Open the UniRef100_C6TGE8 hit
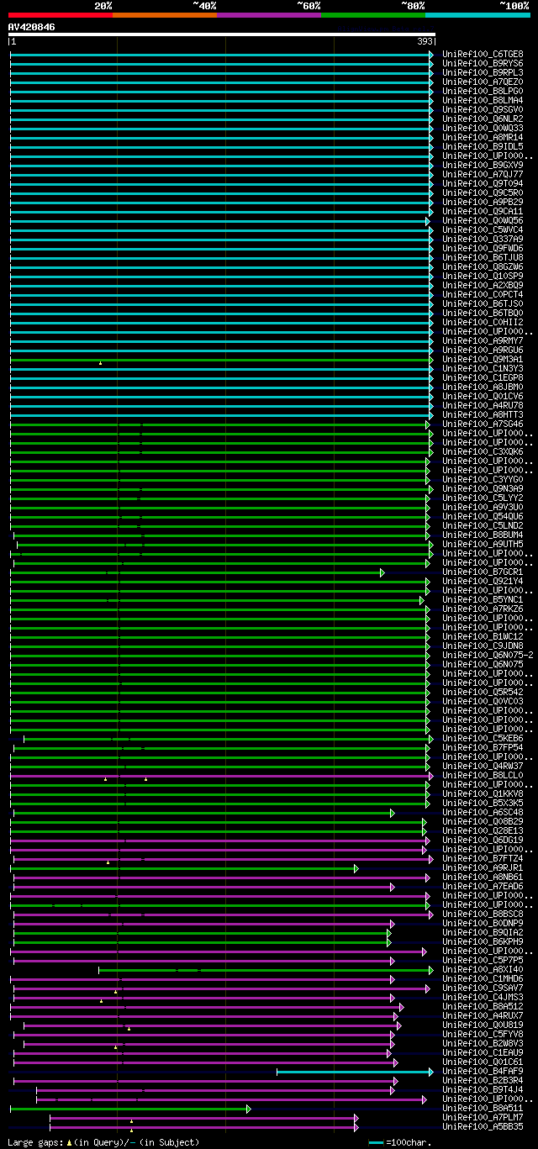The width and height of the screenshot is (538, 1149). click(x=483, y=54)
